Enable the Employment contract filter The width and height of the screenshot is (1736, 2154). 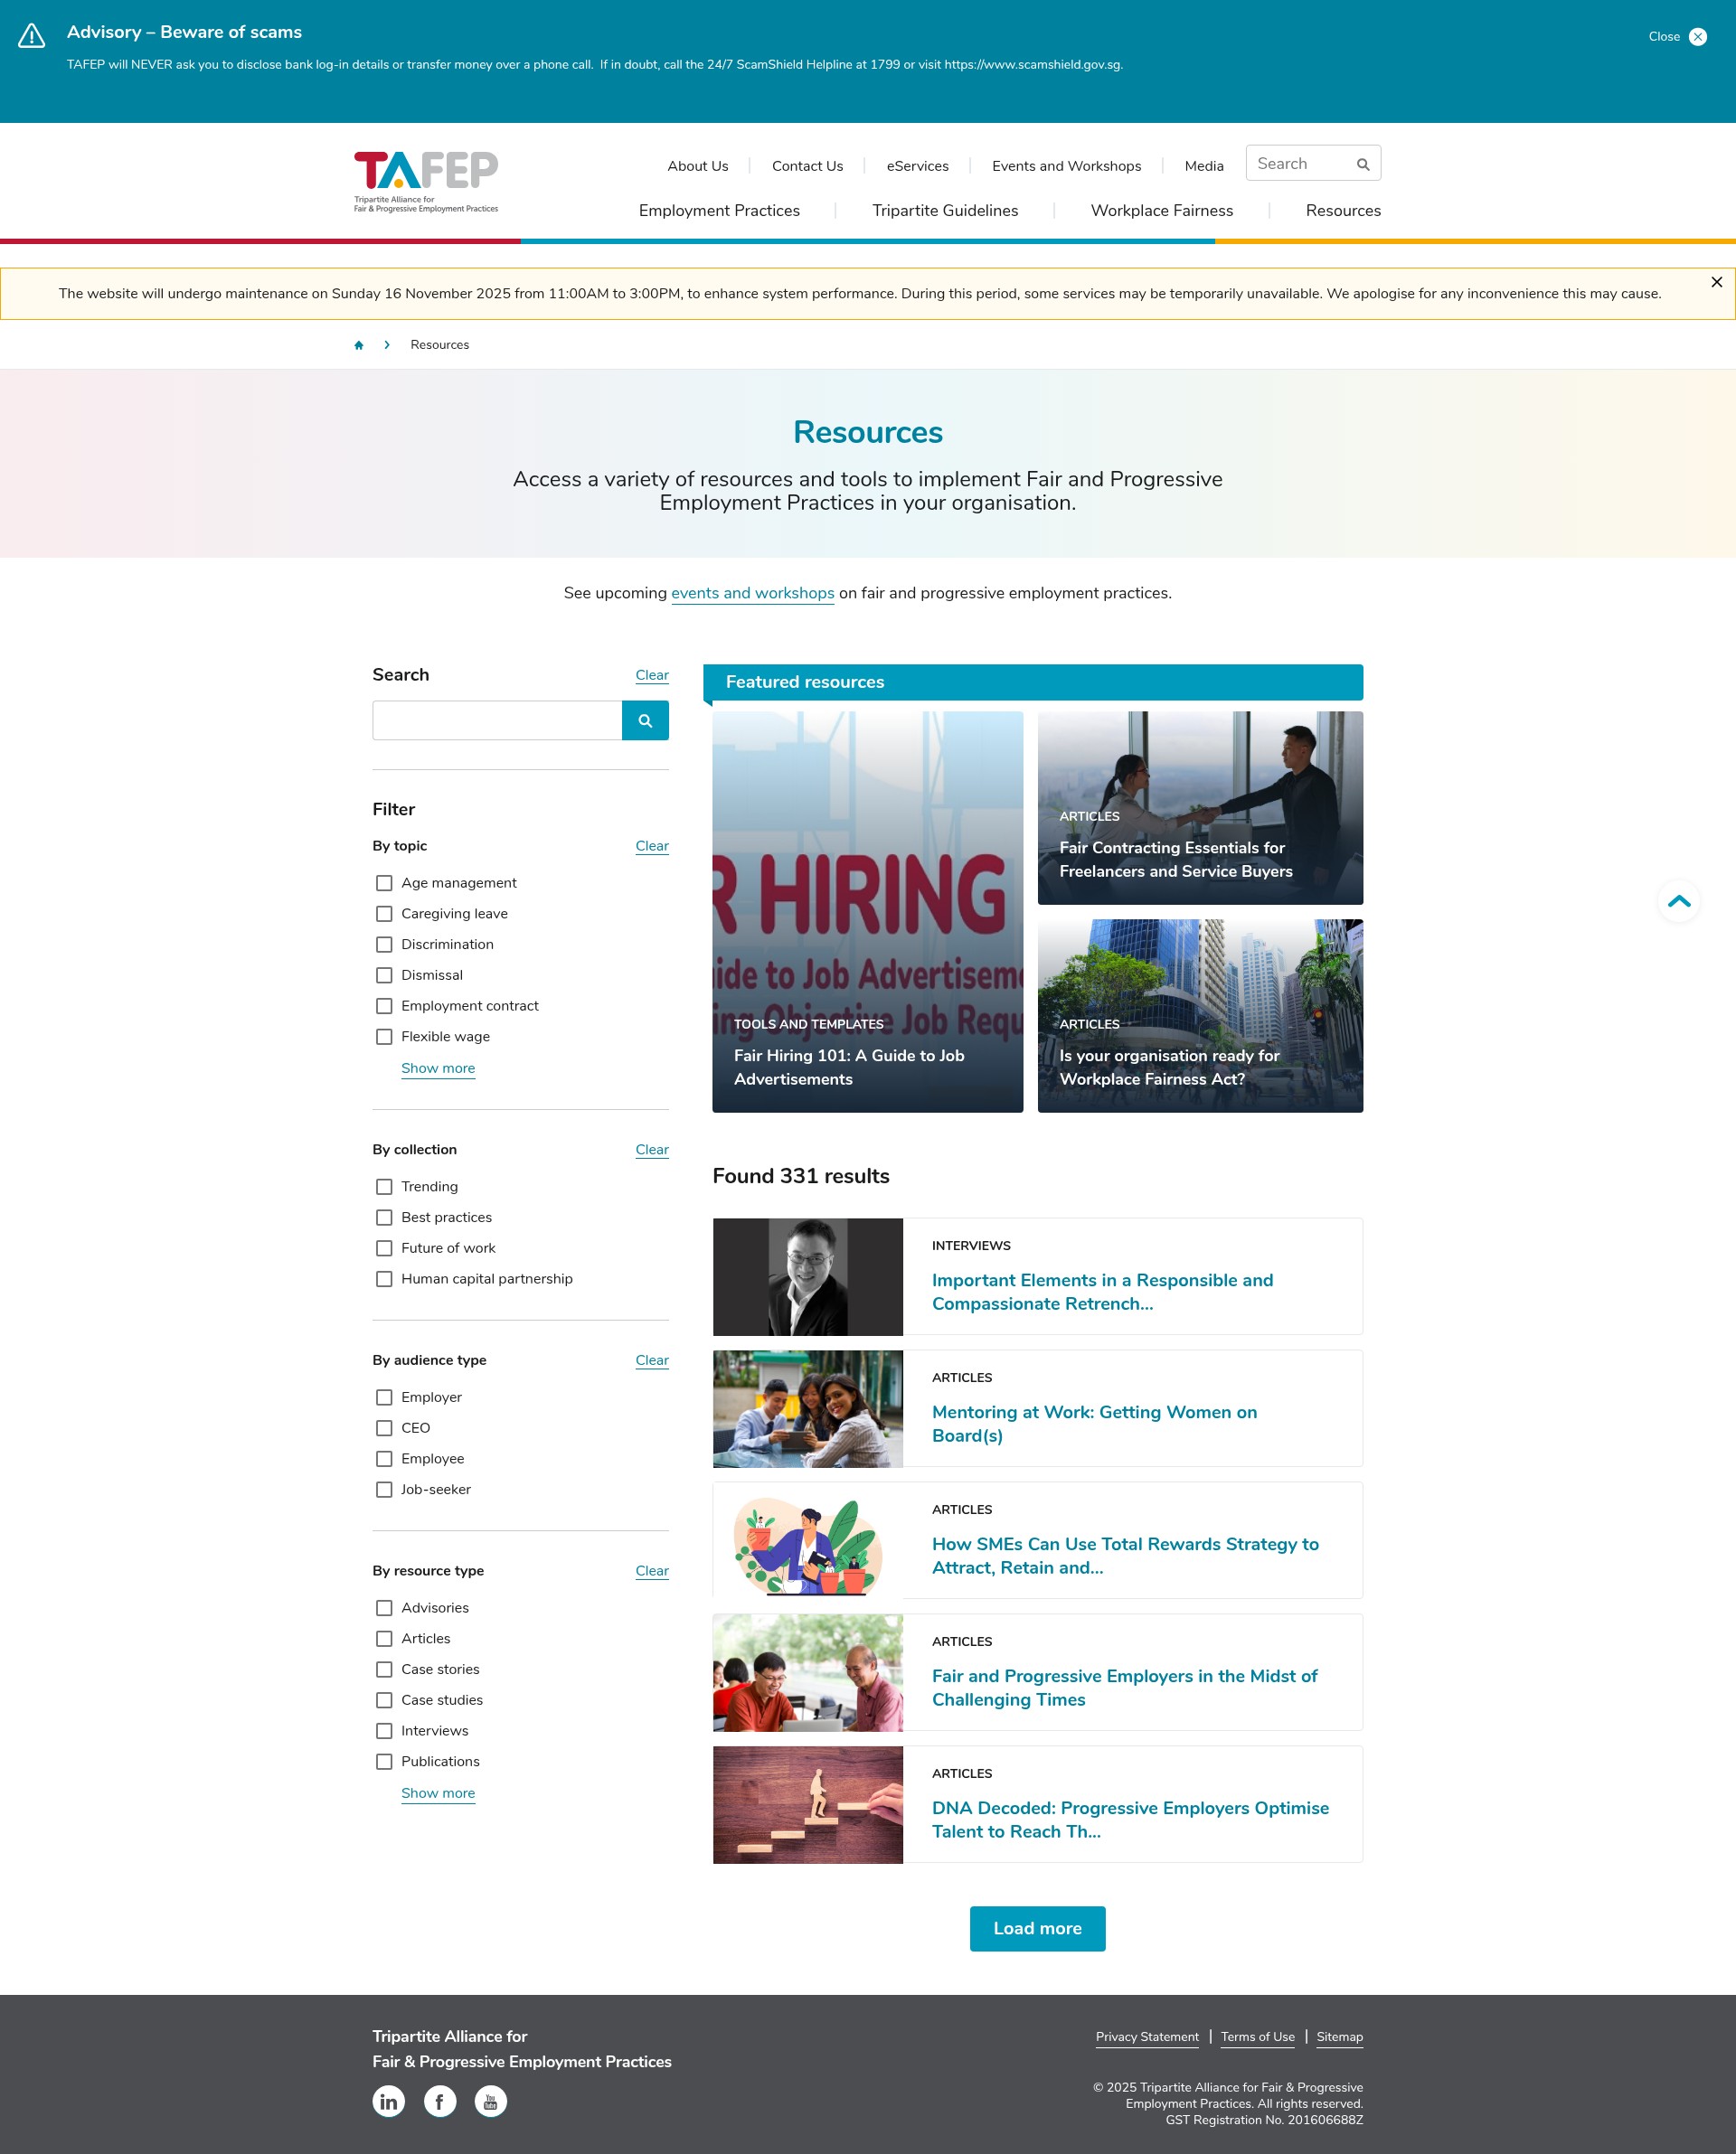[384, 1005]
